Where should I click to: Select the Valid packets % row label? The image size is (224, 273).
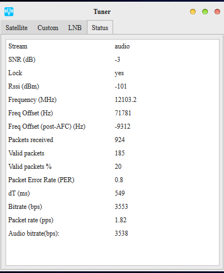30,167
